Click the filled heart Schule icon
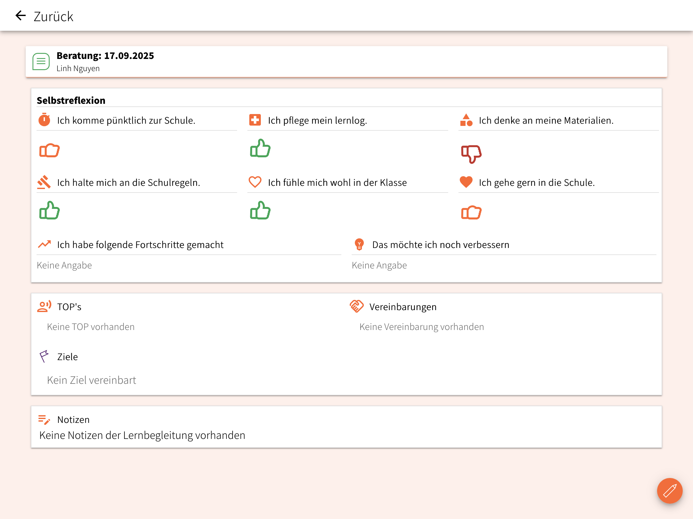 466,182
